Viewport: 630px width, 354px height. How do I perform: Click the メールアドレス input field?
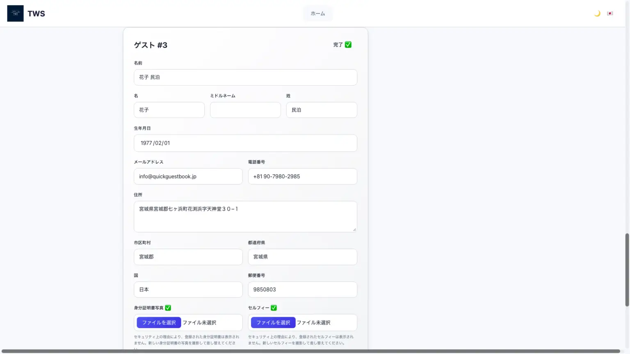188,177
